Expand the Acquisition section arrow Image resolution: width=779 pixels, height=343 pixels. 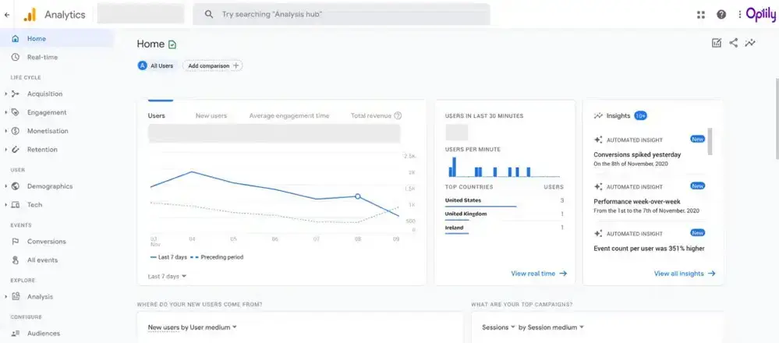coord(6,94)
